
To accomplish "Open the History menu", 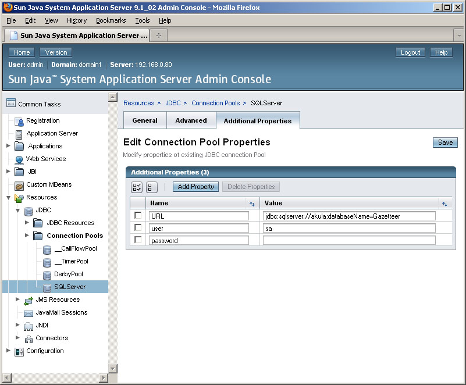I will click(77, 20).
